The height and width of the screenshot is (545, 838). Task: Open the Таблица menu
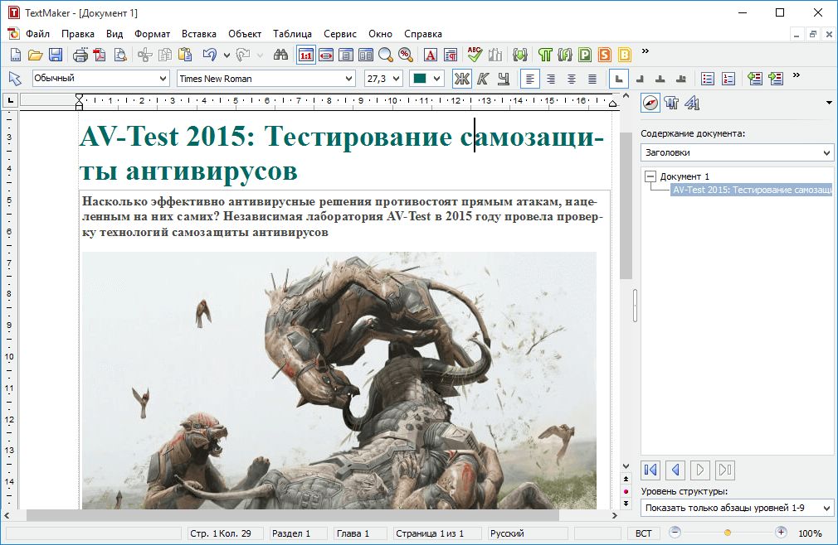(x=292, y=34)
